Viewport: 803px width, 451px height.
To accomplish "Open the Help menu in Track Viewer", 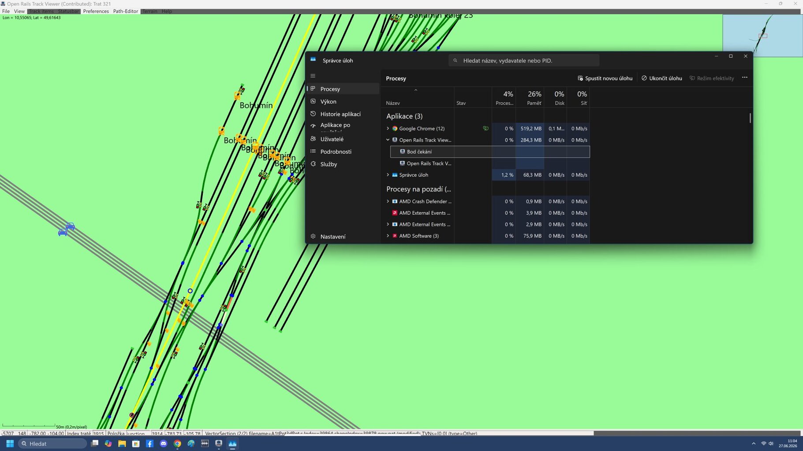I will point(167,11).
